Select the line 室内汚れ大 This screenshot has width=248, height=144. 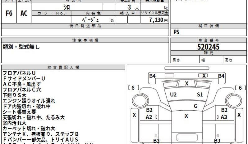pyautogui.click(x=14, y=123)
